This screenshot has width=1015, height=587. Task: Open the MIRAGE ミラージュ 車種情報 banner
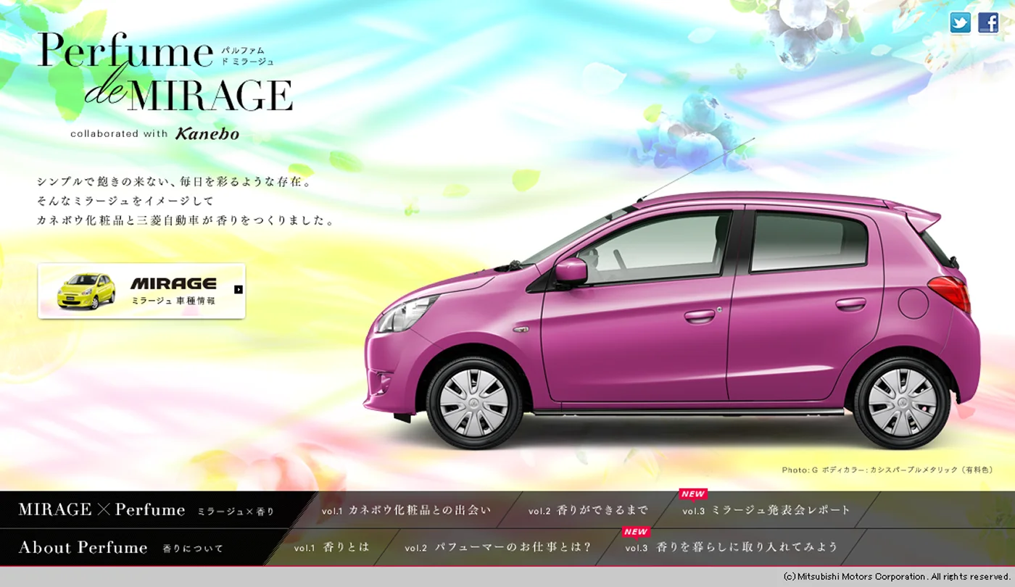141,291
